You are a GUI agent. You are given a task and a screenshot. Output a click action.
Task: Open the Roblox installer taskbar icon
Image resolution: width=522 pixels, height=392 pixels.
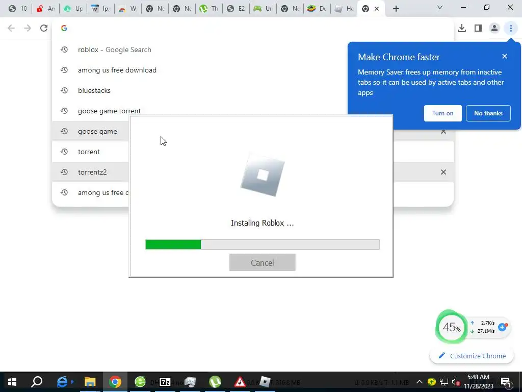(x=265, y=382)
